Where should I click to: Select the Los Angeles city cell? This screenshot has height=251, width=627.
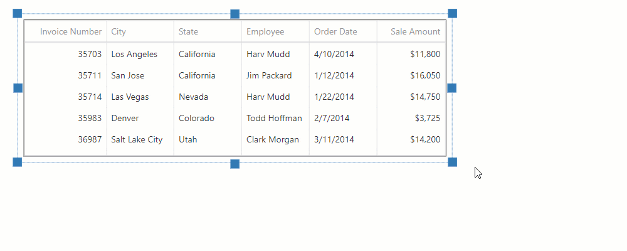point(134,54)
